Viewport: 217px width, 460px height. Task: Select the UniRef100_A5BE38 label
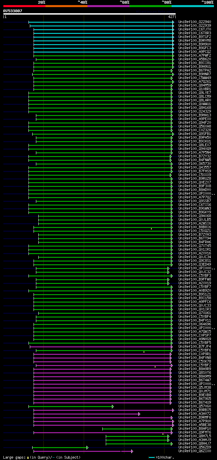pyautogui.click(x=195, y=425)
